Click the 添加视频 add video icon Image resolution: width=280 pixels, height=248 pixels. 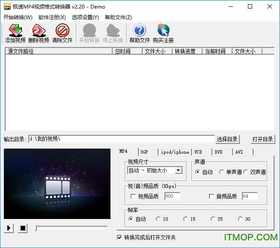point(15,30)
